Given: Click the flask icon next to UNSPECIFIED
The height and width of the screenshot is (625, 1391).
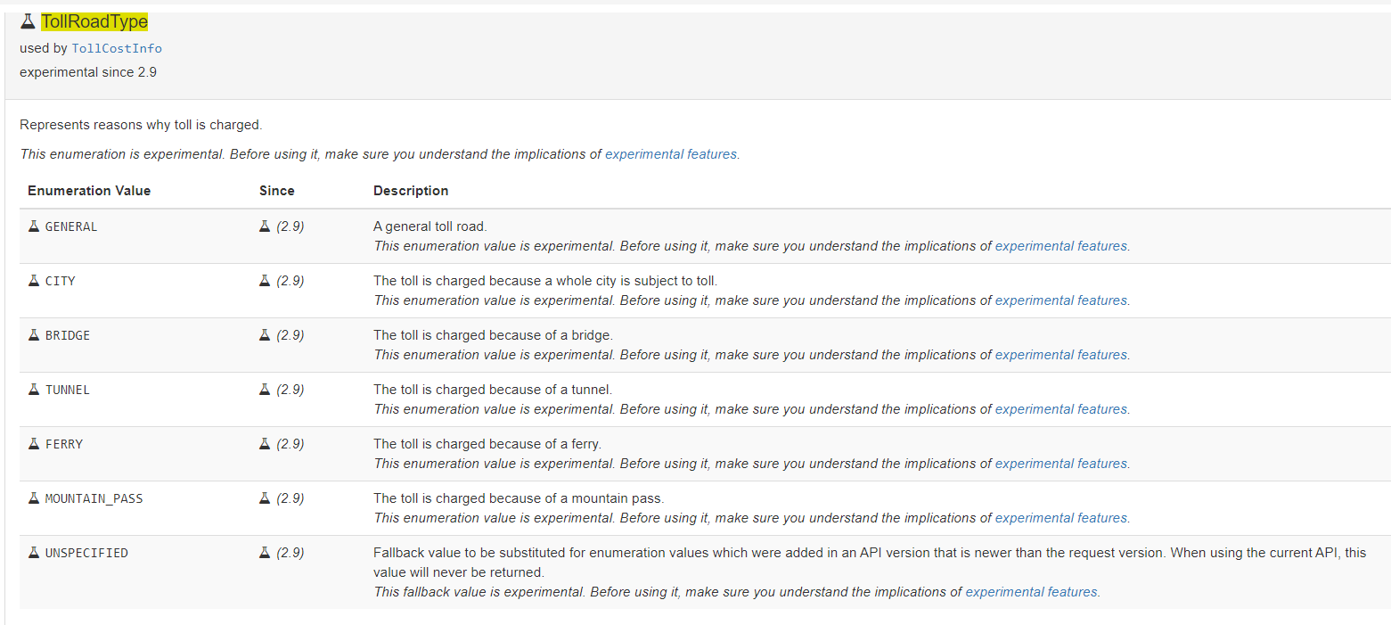Looking at the screenshot, I should pos(34,553).
